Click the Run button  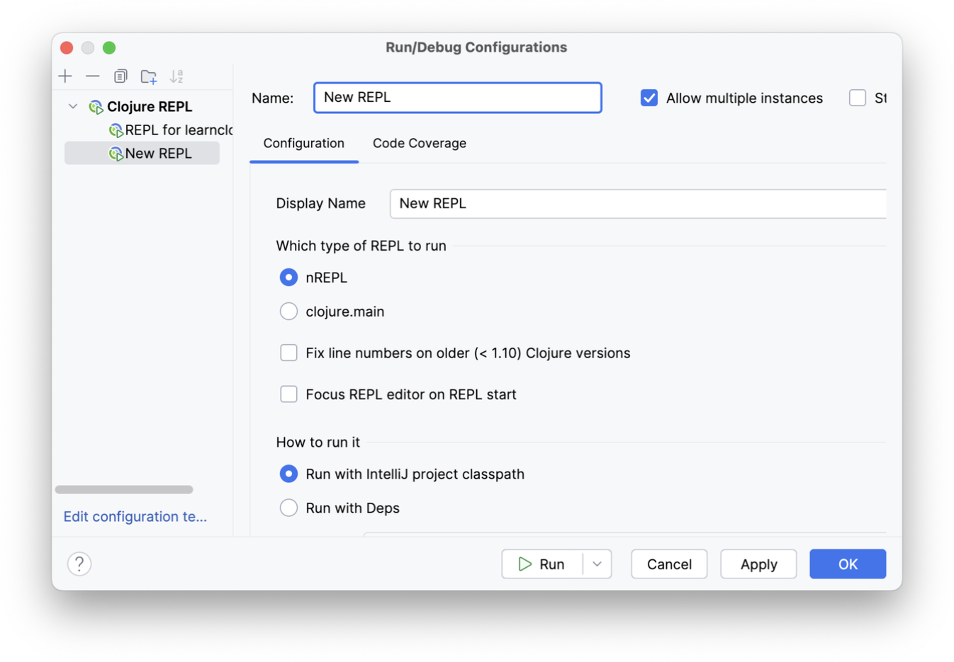(543, 564)
